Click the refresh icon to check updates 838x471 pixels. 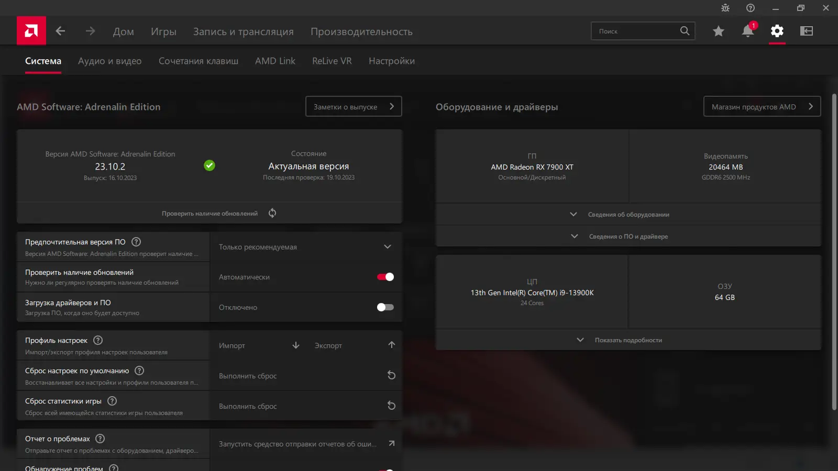pos(272,213)
